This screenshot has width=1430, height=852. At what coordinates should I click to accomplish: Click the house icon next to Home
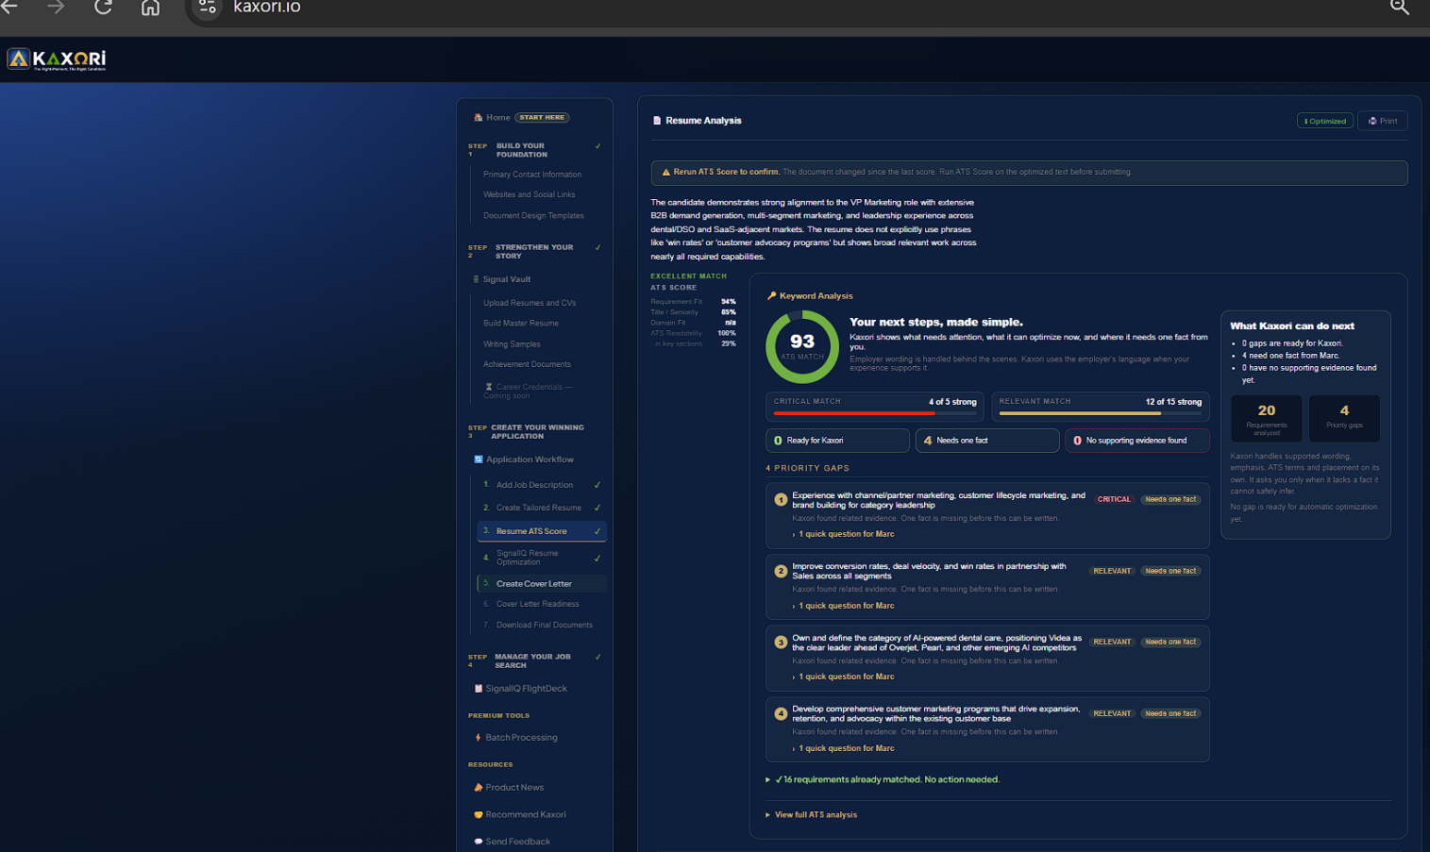[479, 118]
